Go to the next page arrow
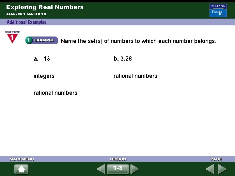The height and width of the screenshot is (176, 235). (x=222, y=169)
